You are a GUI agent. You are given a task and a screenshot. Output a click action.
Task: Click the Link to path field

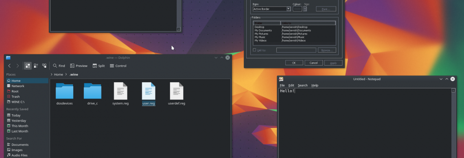296,50
